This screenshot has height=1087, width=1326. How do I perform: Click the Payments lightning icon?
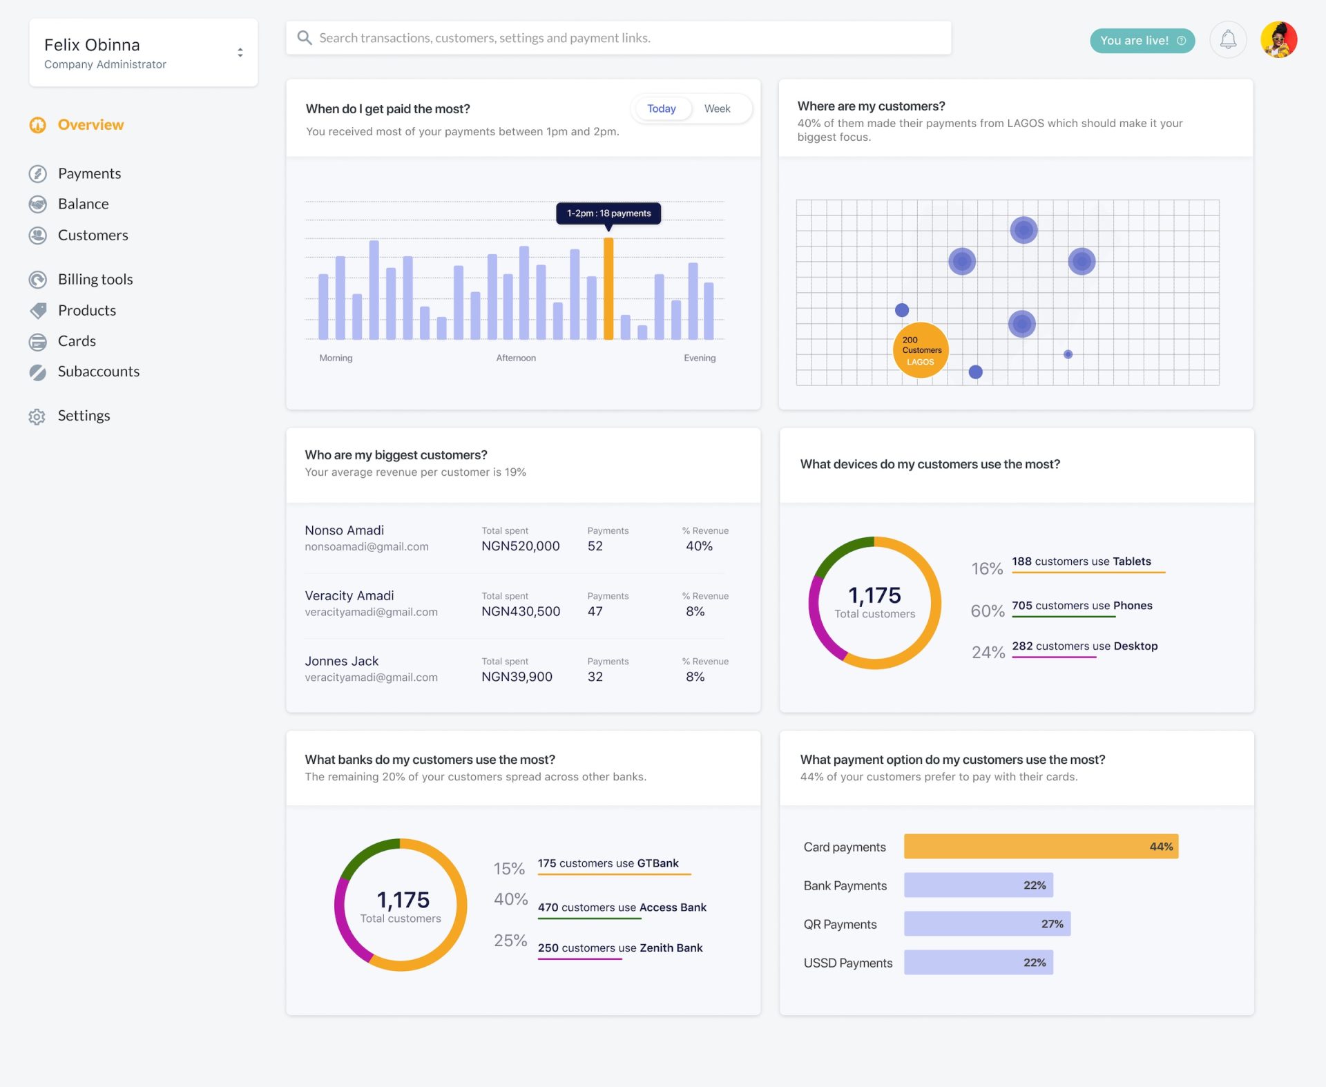click(x=37, y=173)
